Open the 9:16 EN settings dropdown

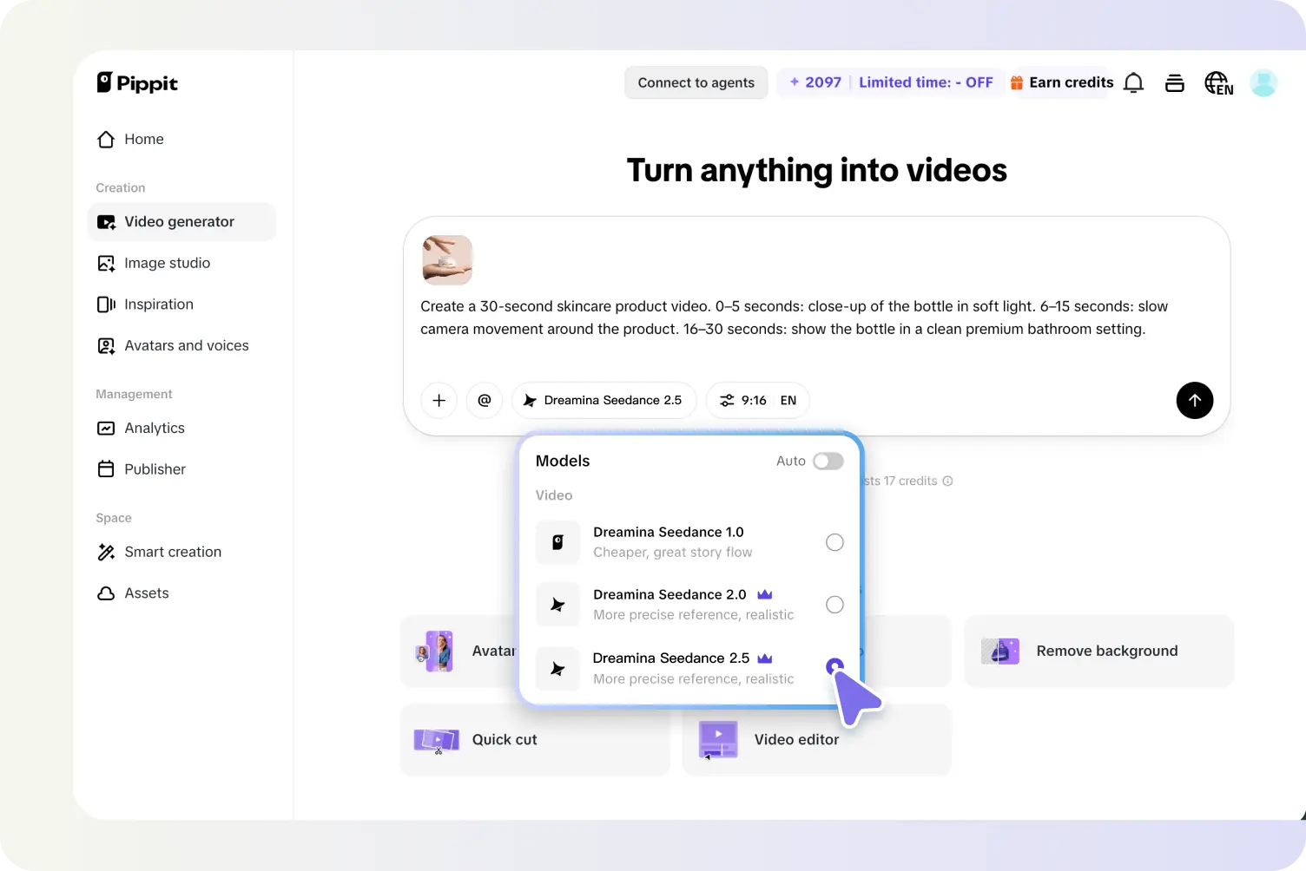pyautogui.click(x=757, y=400)
